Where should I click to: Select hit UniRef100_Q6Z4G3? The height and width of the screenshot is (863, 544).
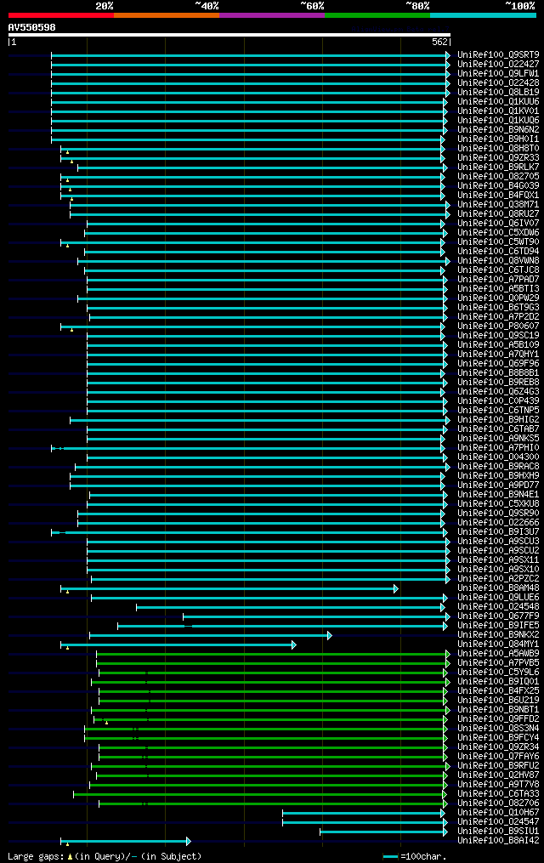(x=498, y=392)
